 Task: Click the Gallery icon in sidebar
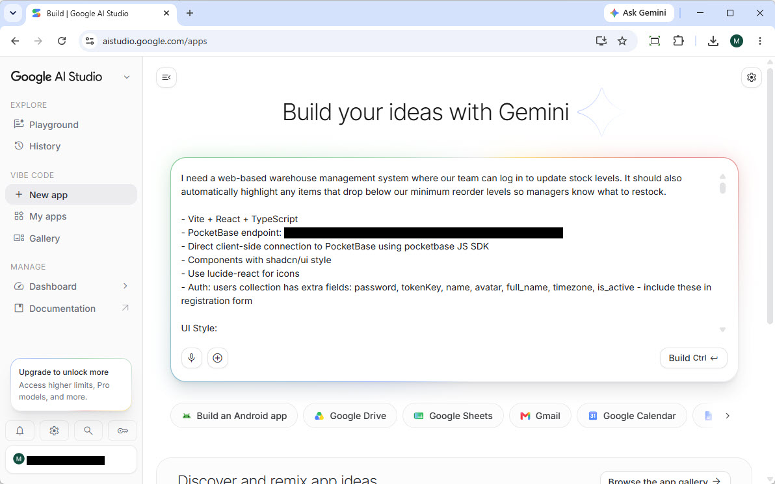[x=19, y=238]
